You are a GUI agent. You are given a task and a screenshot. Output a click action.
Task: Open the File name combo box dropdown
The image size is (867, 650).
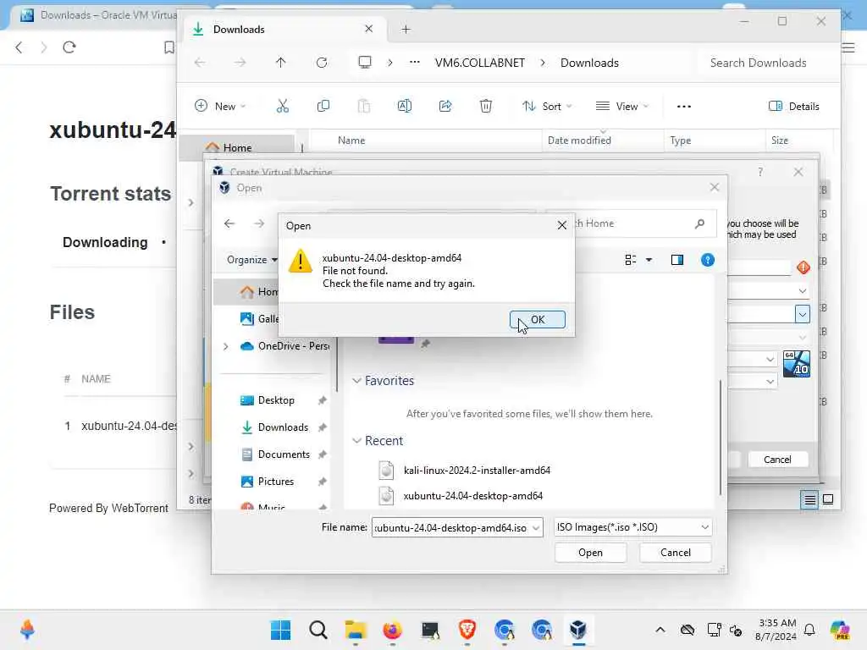point(536,528)
